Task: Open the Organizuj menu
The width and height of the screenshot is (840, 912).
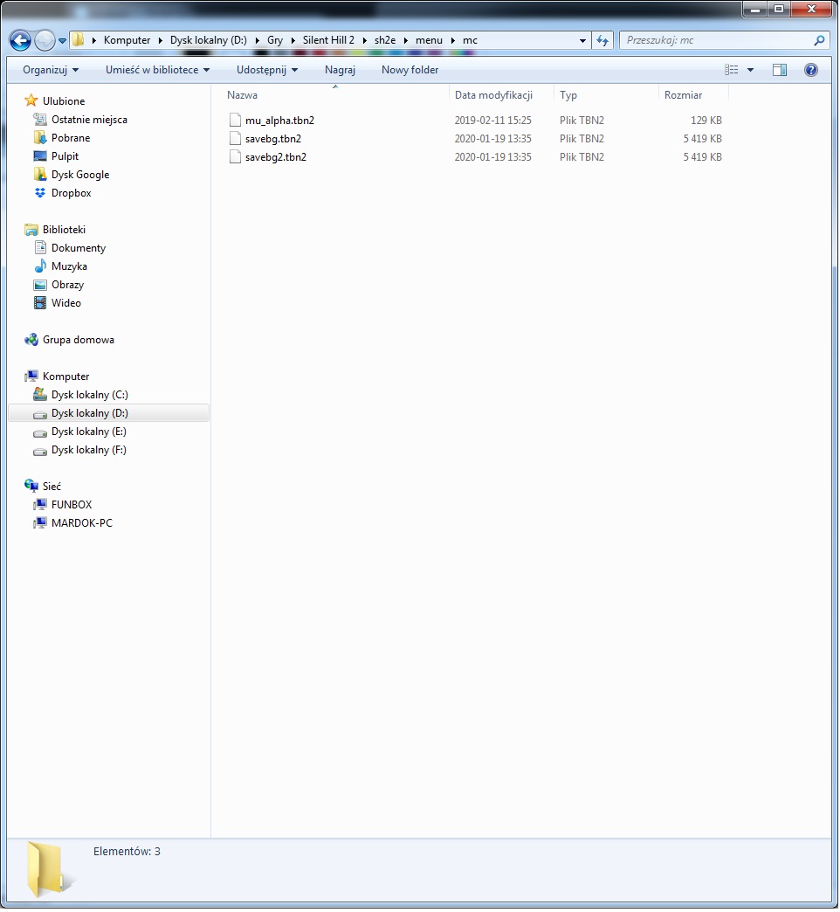Action: [x=51, y=70]
